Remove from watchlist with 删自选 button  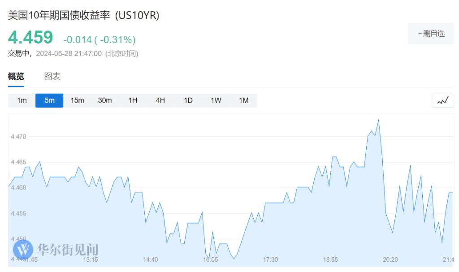coord(431,34)
